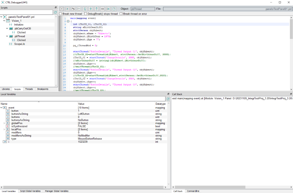Collapse the pbCarryOutCB tree node
Viewport: 293px width, 193px height.
pyautogui.click(x=7, y=29)
